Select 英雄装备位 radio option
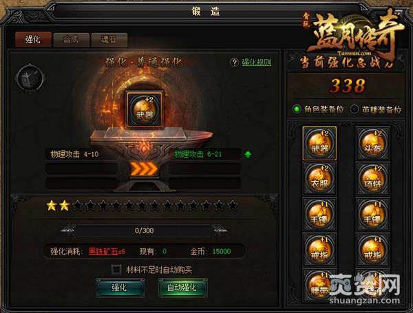The height and width of the screenshot is (313, 413). [354, 109]
